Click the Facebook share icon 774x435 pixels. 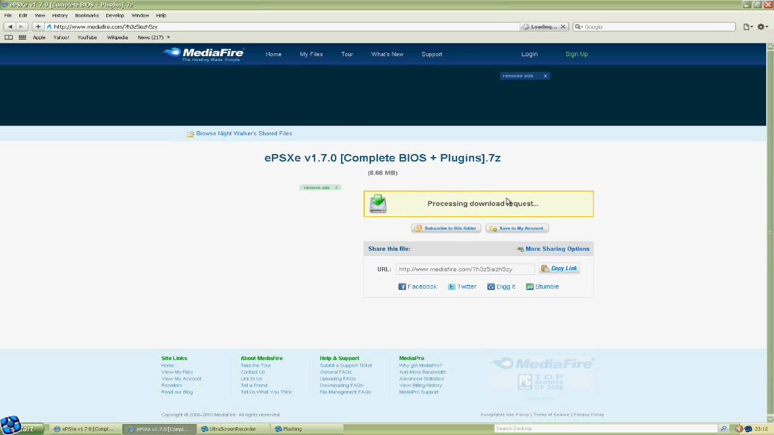[x=402, y=286]
